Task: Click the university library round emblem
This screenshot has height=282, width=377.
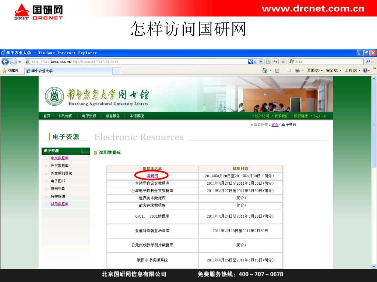Action: tap(54, 97)
